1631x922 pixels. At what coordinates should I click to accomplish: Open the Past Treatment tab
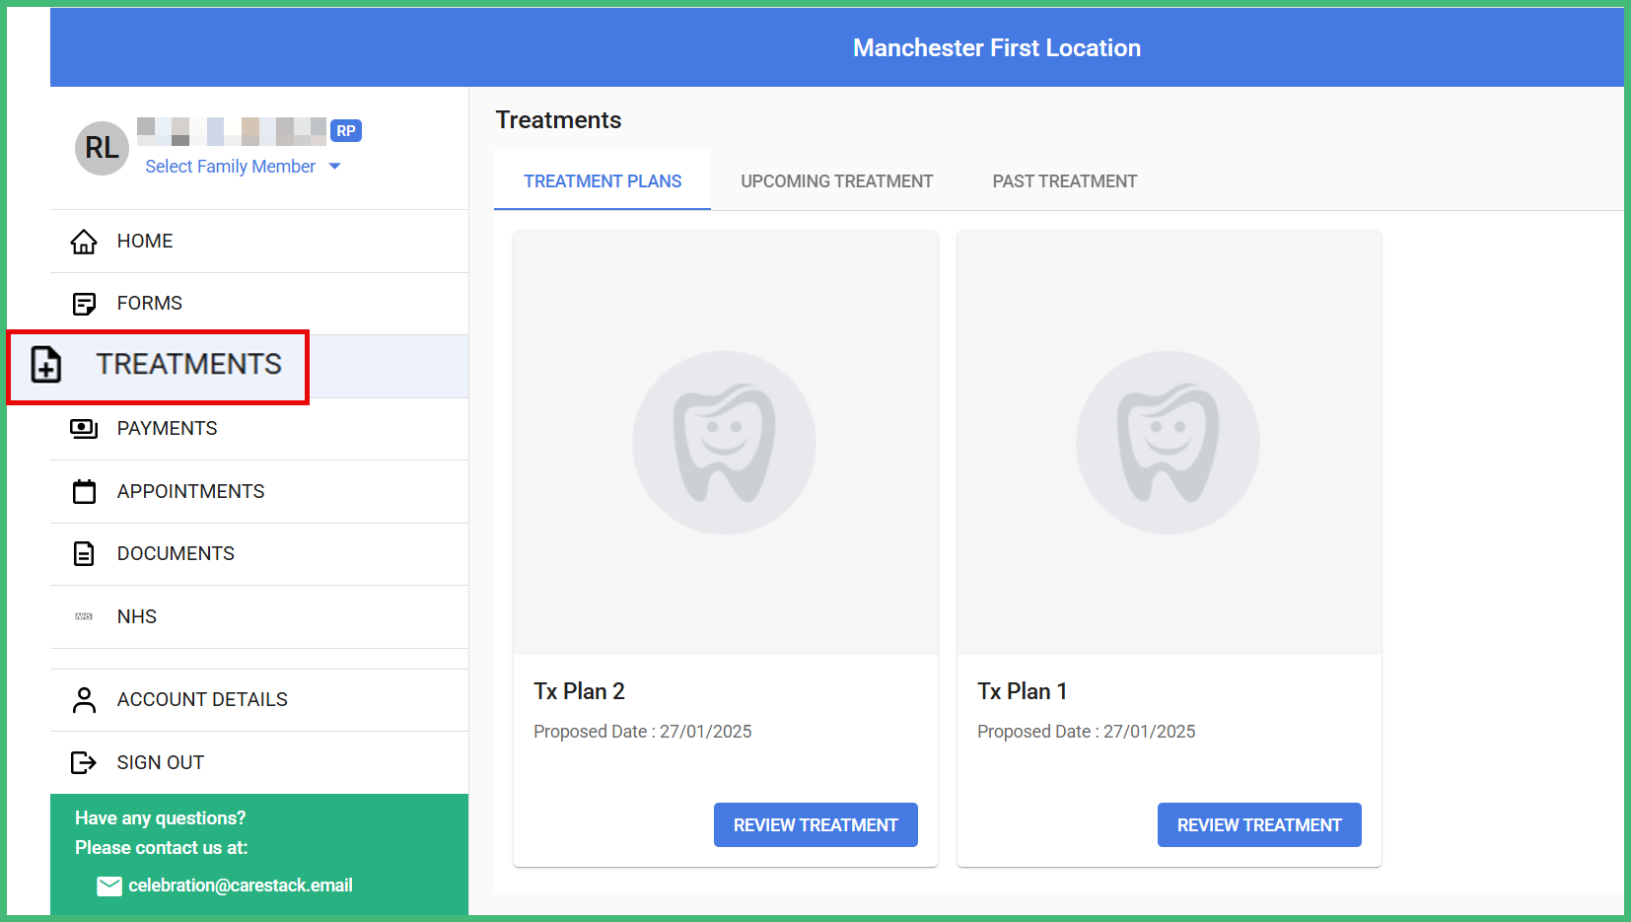[x=1064, y=180]
